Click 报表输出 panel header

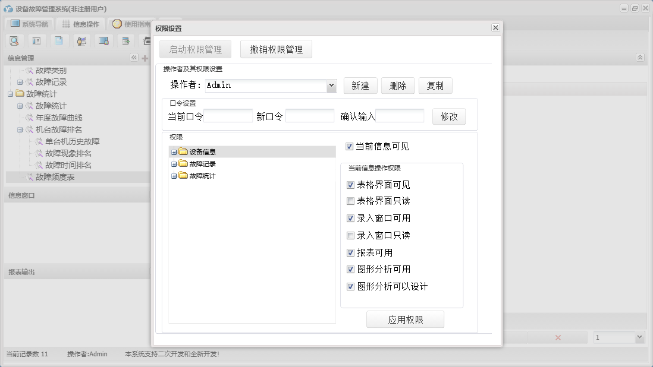tap(77, 272)
